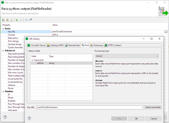Click the paste icon in properties toolbar

click(x=7, y=20)
